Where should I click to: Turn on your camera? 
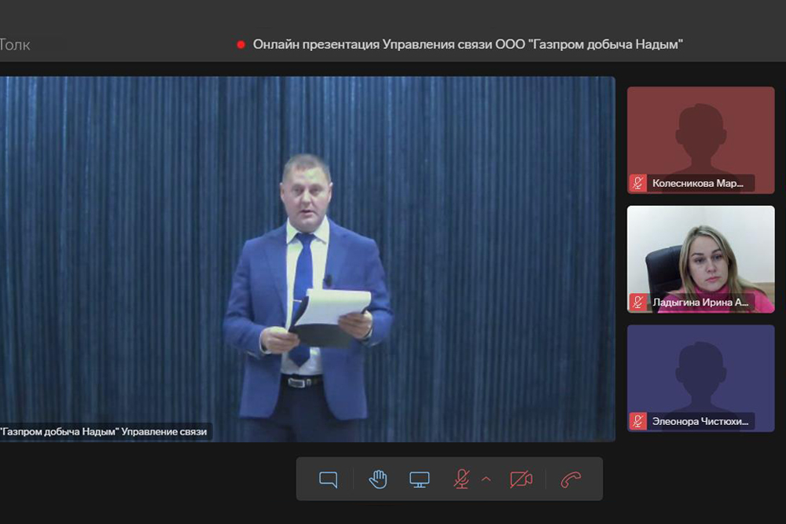(521, 479)
